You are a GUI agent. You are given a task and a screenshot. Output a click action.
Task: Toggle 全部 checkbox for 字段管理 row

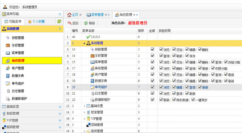coord(152,55)
